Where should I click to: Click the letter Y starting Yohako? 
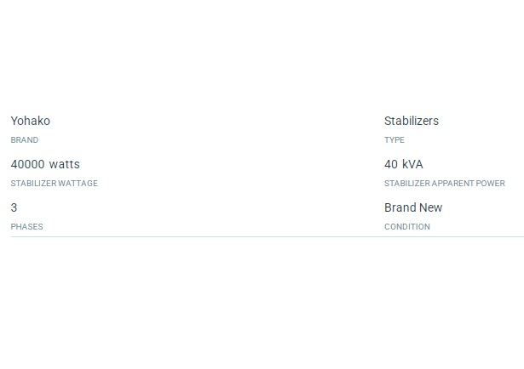pyautogui.click(x=14, y=121)
